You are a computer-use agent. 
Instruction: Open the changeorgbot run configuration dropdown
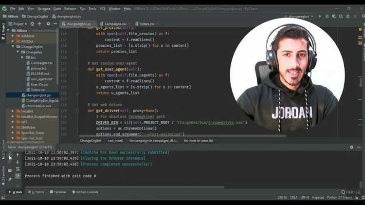pyautogui.click(x=296, y=16)
